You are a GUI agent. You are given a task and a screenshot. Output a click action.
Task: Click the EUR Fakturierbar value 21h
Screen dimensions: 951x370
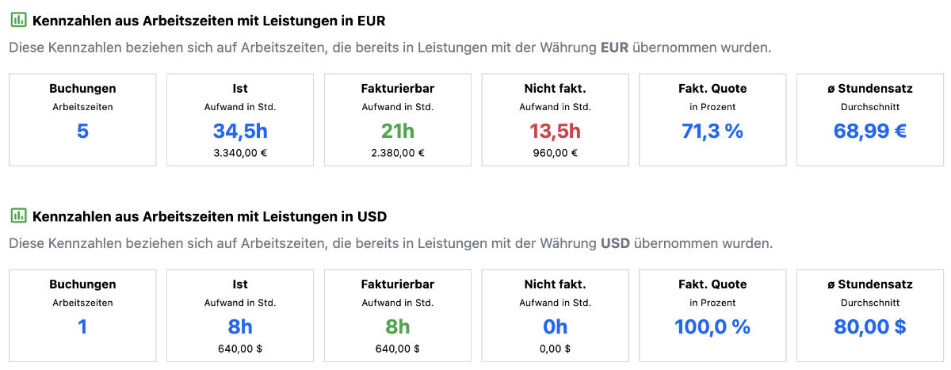[397, 131]
